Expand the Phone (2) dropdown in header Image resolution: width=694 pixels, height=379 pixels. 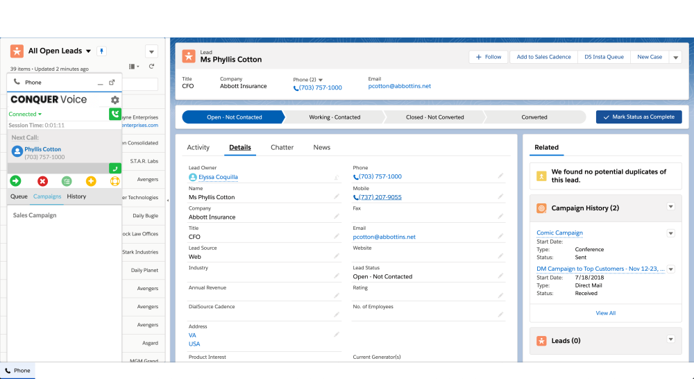point(321,80)
